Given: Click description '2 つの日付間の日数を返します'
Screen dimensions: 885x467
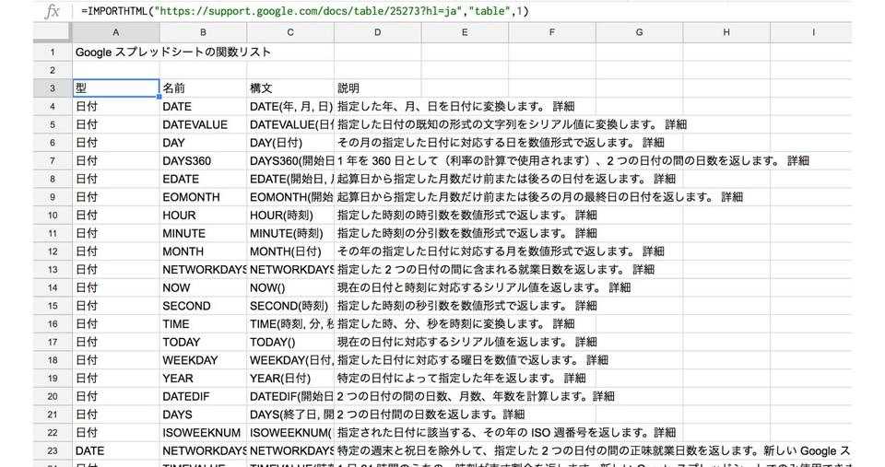Looking at the screenshot, I should coord(419,414).
